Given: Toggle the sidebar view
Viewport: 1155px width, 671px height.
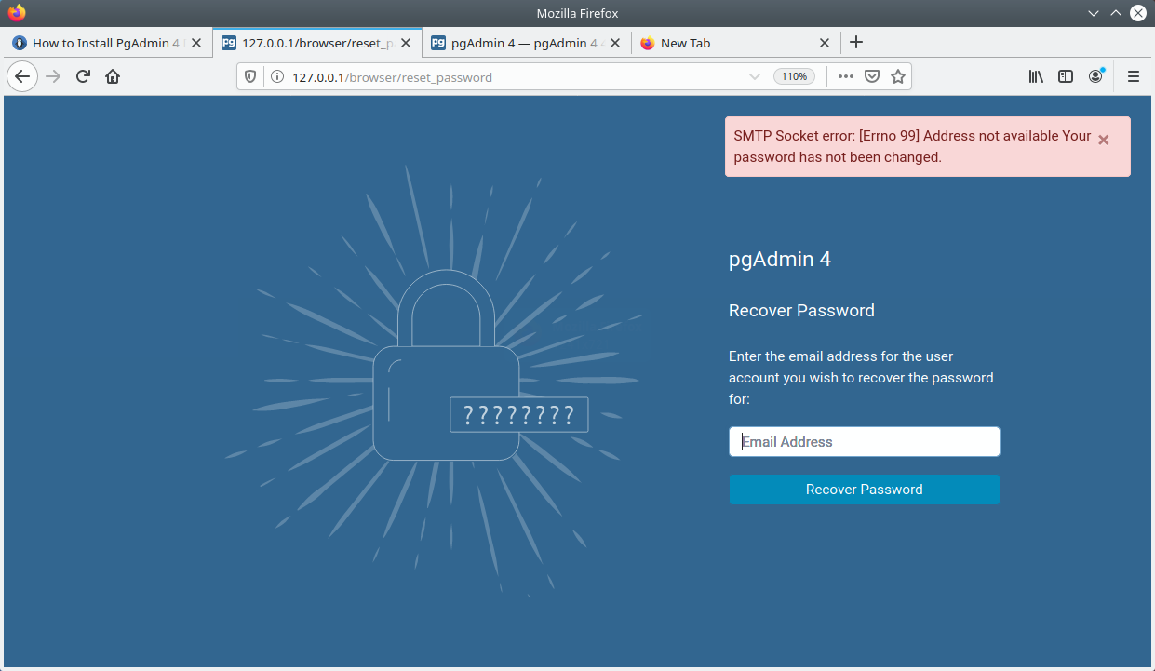Looking at the screenshot, I should click(x=1066, y=76).
